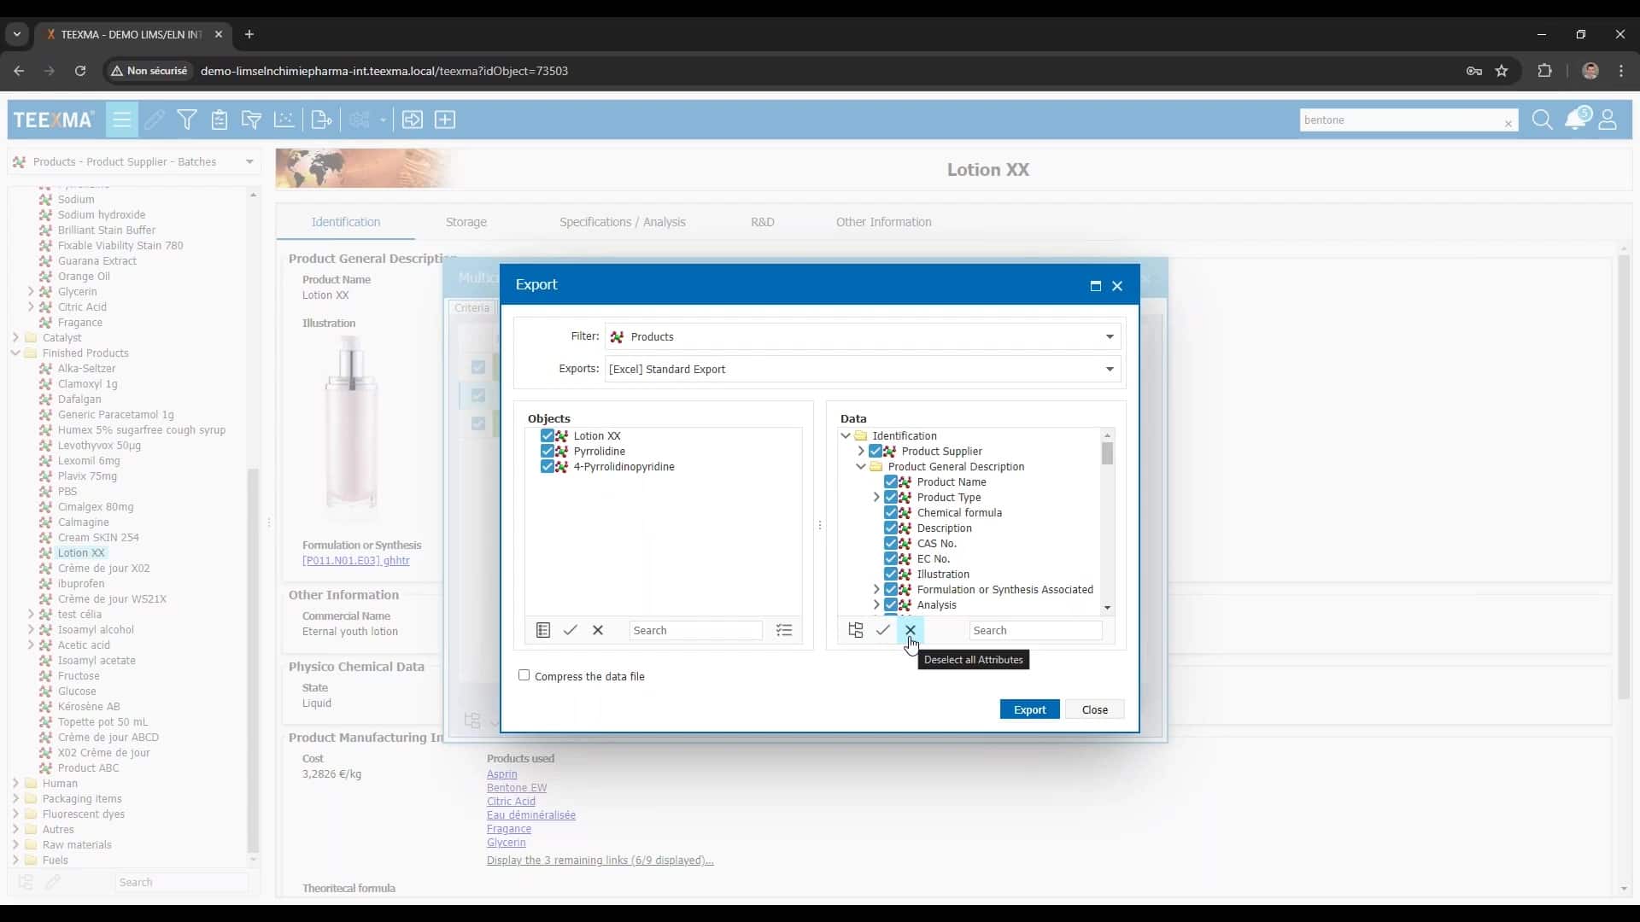Expand Product Type node in Data tree
The height and width of the screenshot is (922, 1640).
click(876, 497)
